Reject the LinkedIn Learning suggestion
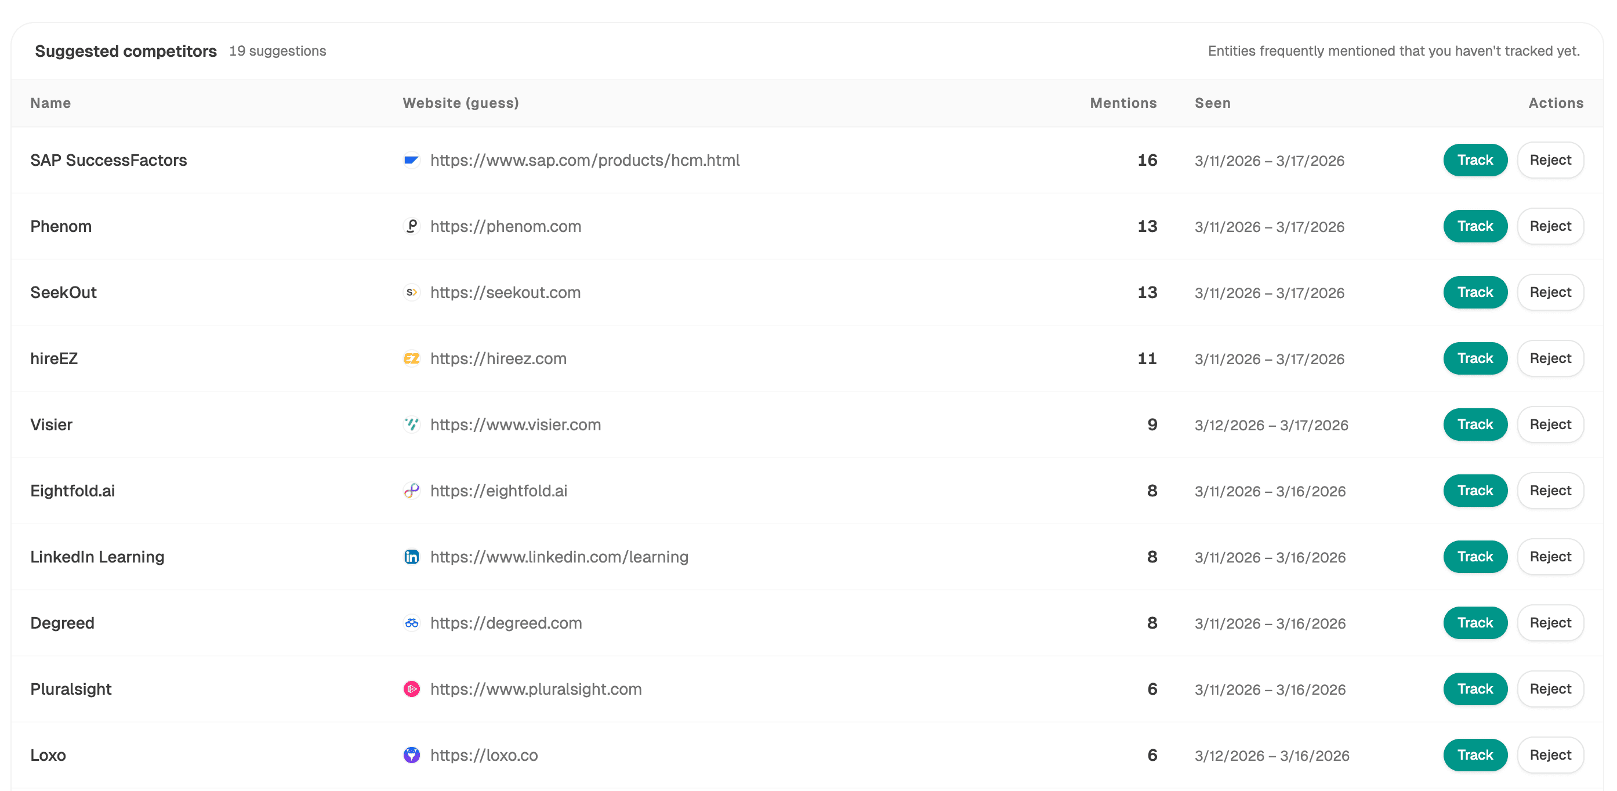The height and width of the screenshot is (791, 1617). (1550, 557)
